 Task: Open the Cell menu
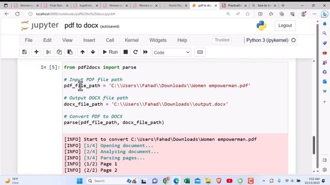(110, 40)
